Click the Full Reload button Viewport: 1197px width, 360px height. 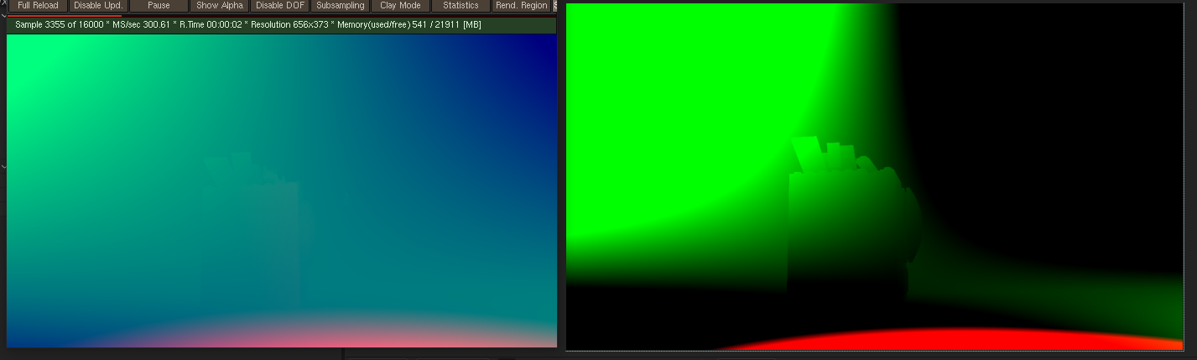point(38,6)
